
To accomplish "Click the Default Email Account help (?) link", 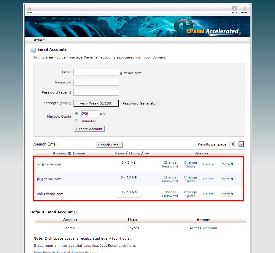I will (76, 212).
